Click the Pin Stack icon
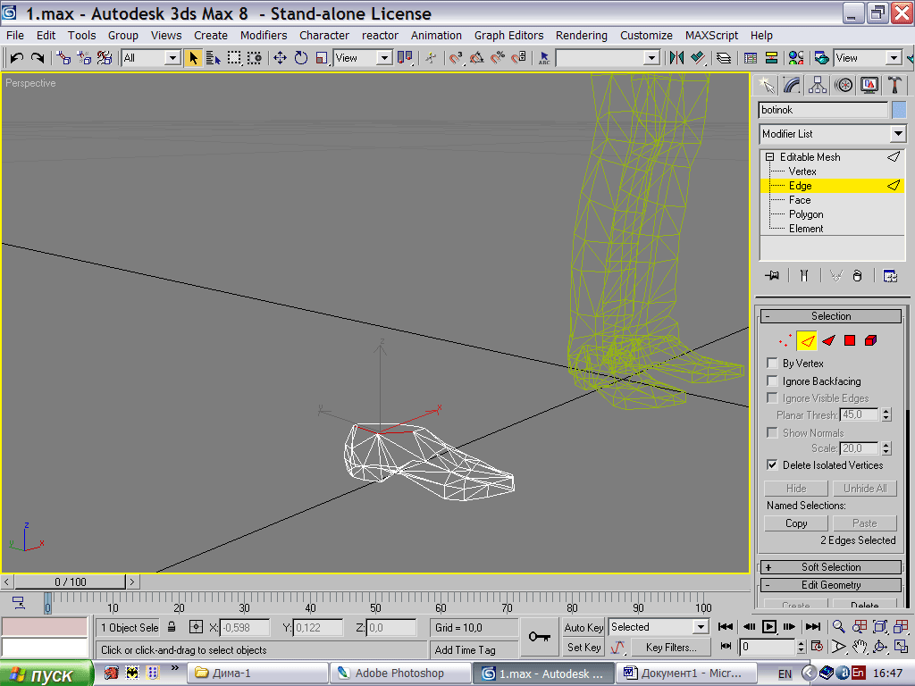 772,275
